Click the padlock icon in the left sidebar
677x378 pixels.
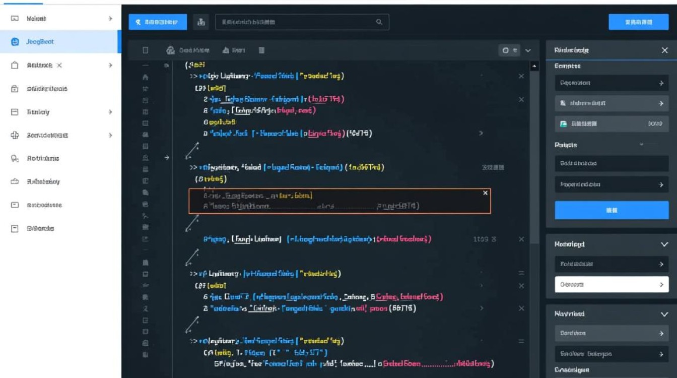[x=15, y=89]
